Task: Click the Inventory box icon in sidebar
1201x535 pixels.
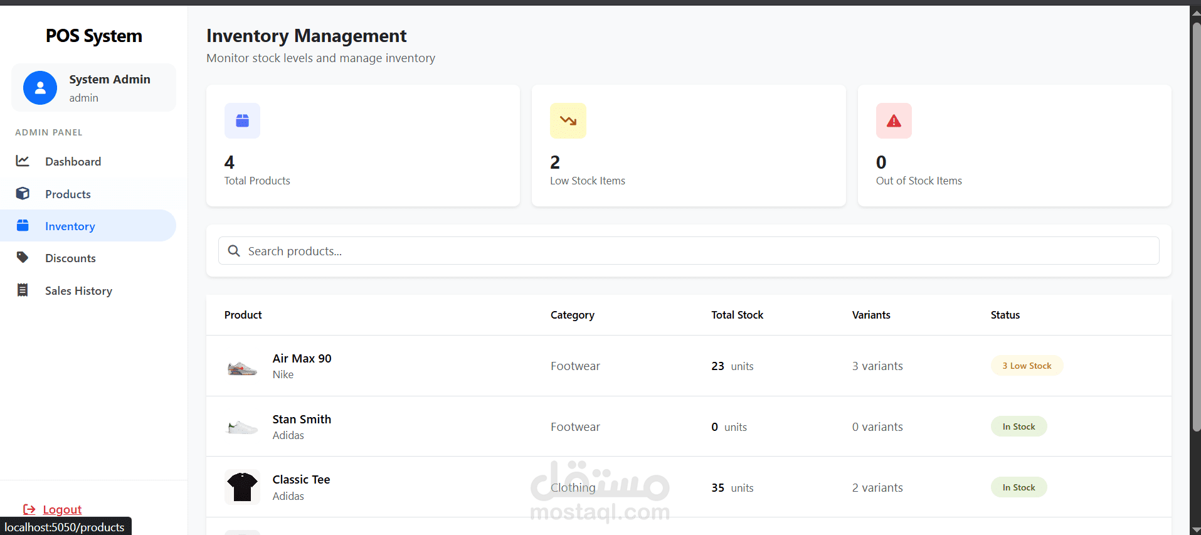Action: coord(23,226)
